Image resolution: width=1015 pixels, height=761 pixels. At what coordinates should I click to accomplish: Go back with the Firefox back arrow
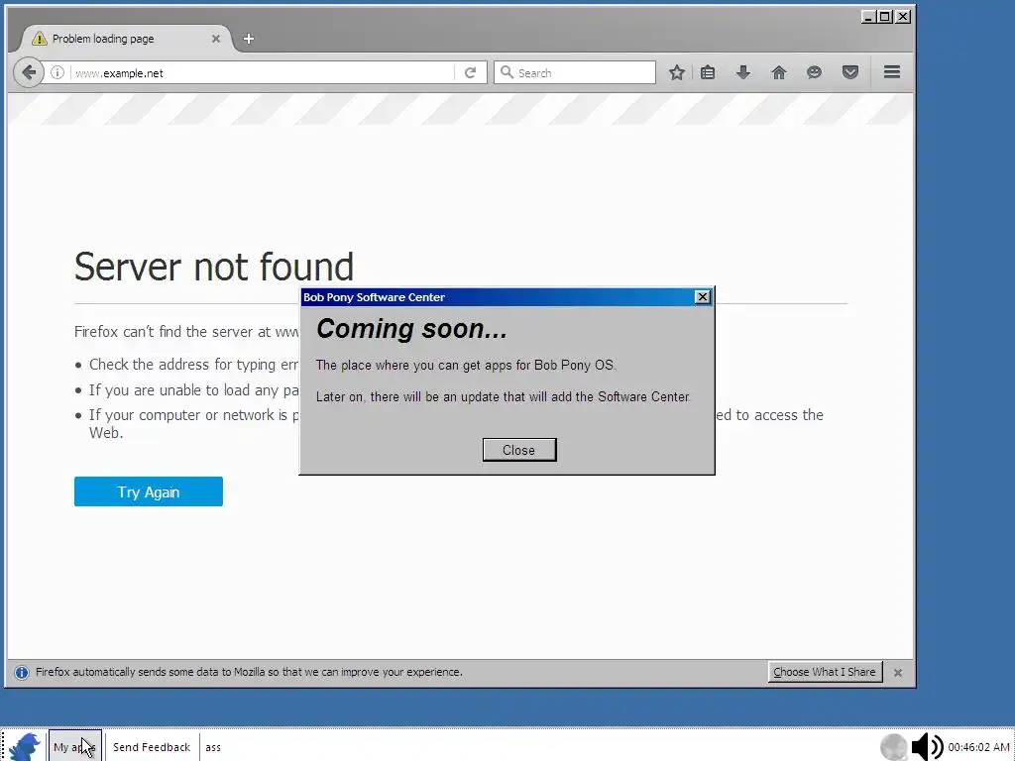(29, 72)
